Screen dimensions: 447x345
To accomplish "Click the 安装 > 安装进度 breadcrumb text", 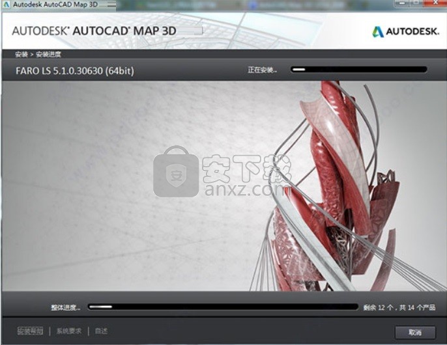I will tap(38, 54).
